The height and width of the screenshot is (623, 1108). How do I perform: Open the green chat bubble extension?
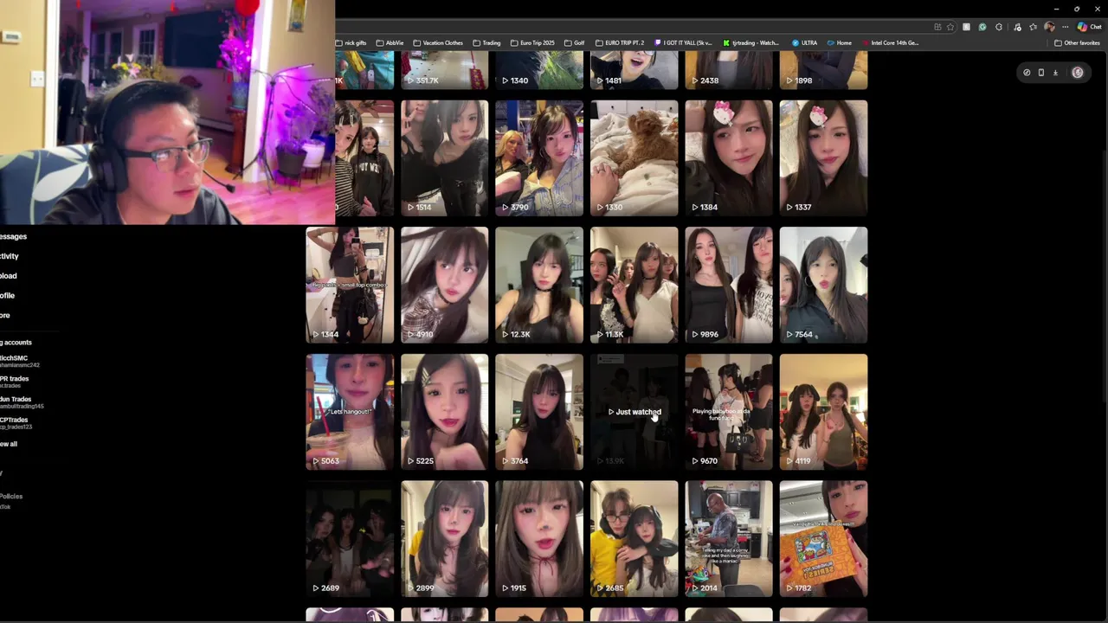pos(982,27)
